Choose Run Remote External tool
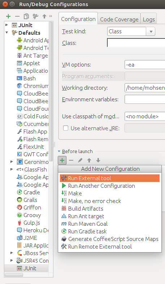165x284 pixels. pyautogui.click(x=110, y=247)
